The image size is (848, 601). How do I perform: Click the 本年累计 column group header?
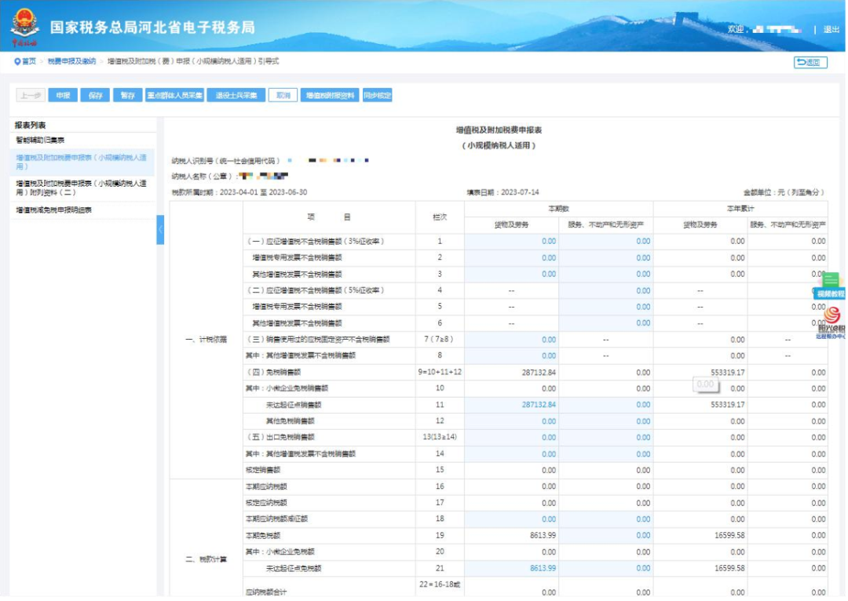pyautogui.click(x=742, y=209)
